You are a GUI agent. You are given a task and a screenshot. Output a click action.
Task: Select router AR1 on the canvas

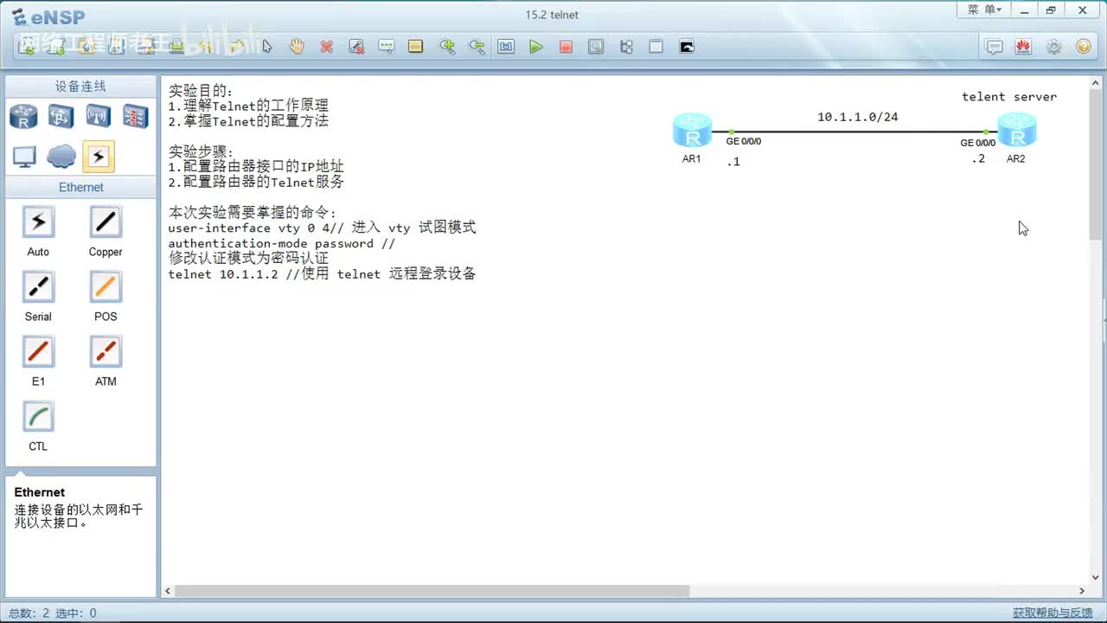click(692, 132)
